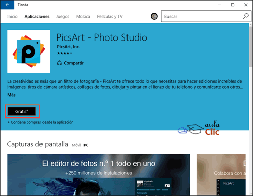This screenshot has height=196, width=253.
Task: Show Móvil screenshots
Action: coord(77,145)
